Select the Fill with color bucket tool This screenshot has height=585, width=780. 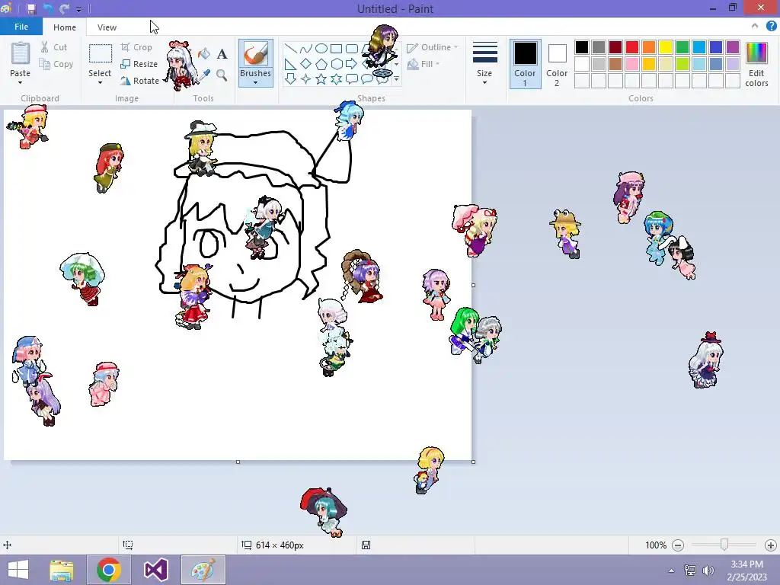[x=204, y=54]
